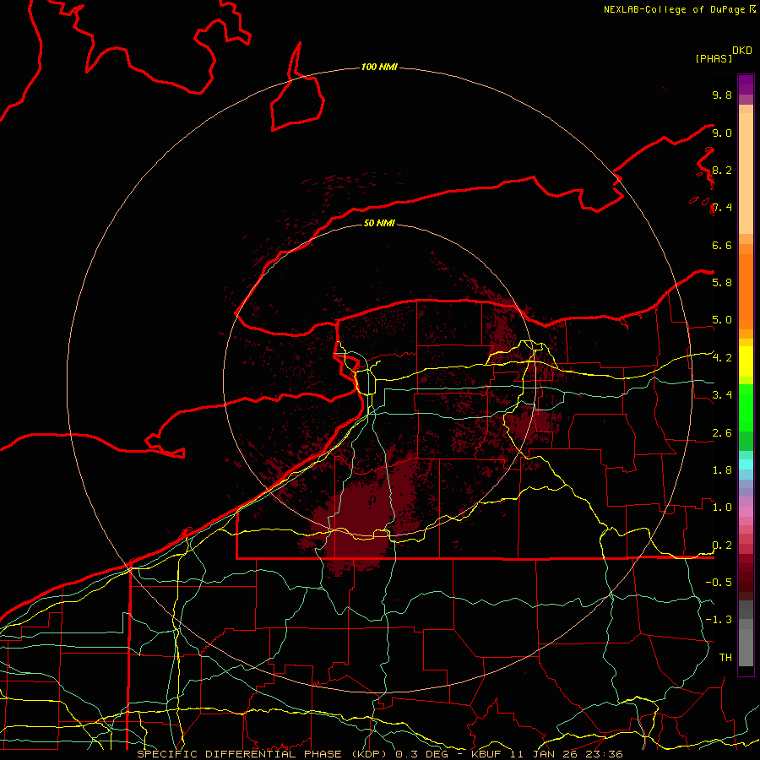Click the DKD unit label
Viewport: 760px width, 760px height.
[x=742, y=51]
